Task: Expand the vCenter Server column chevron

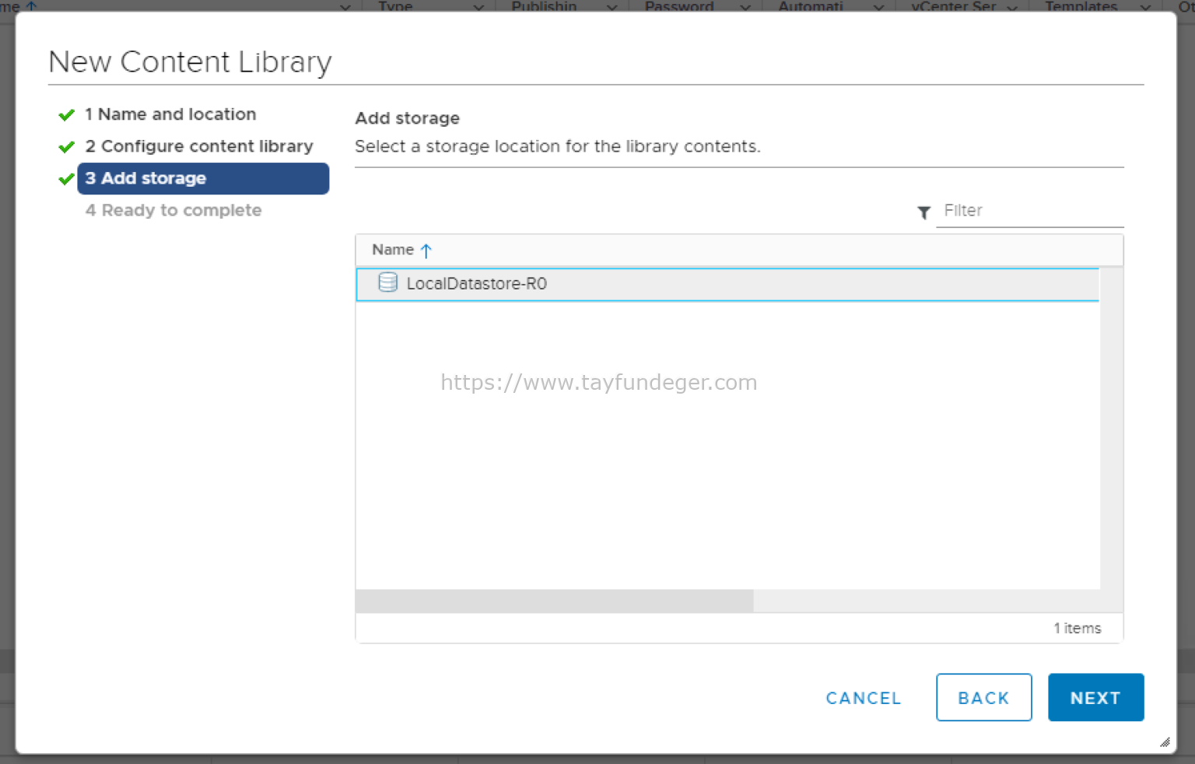Action: [x=1012, y=7]
